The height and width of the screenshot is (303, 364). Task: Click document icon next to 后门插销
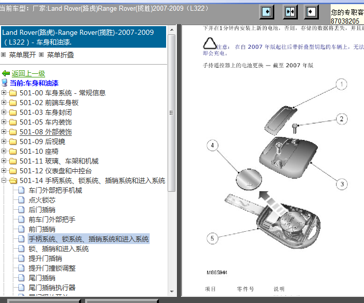point(22,210)
